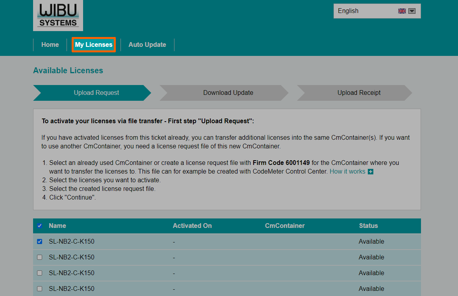Select the Upload Receipt step
The image size is (458, 296).
pyautogui.click(x=359, y=93)
